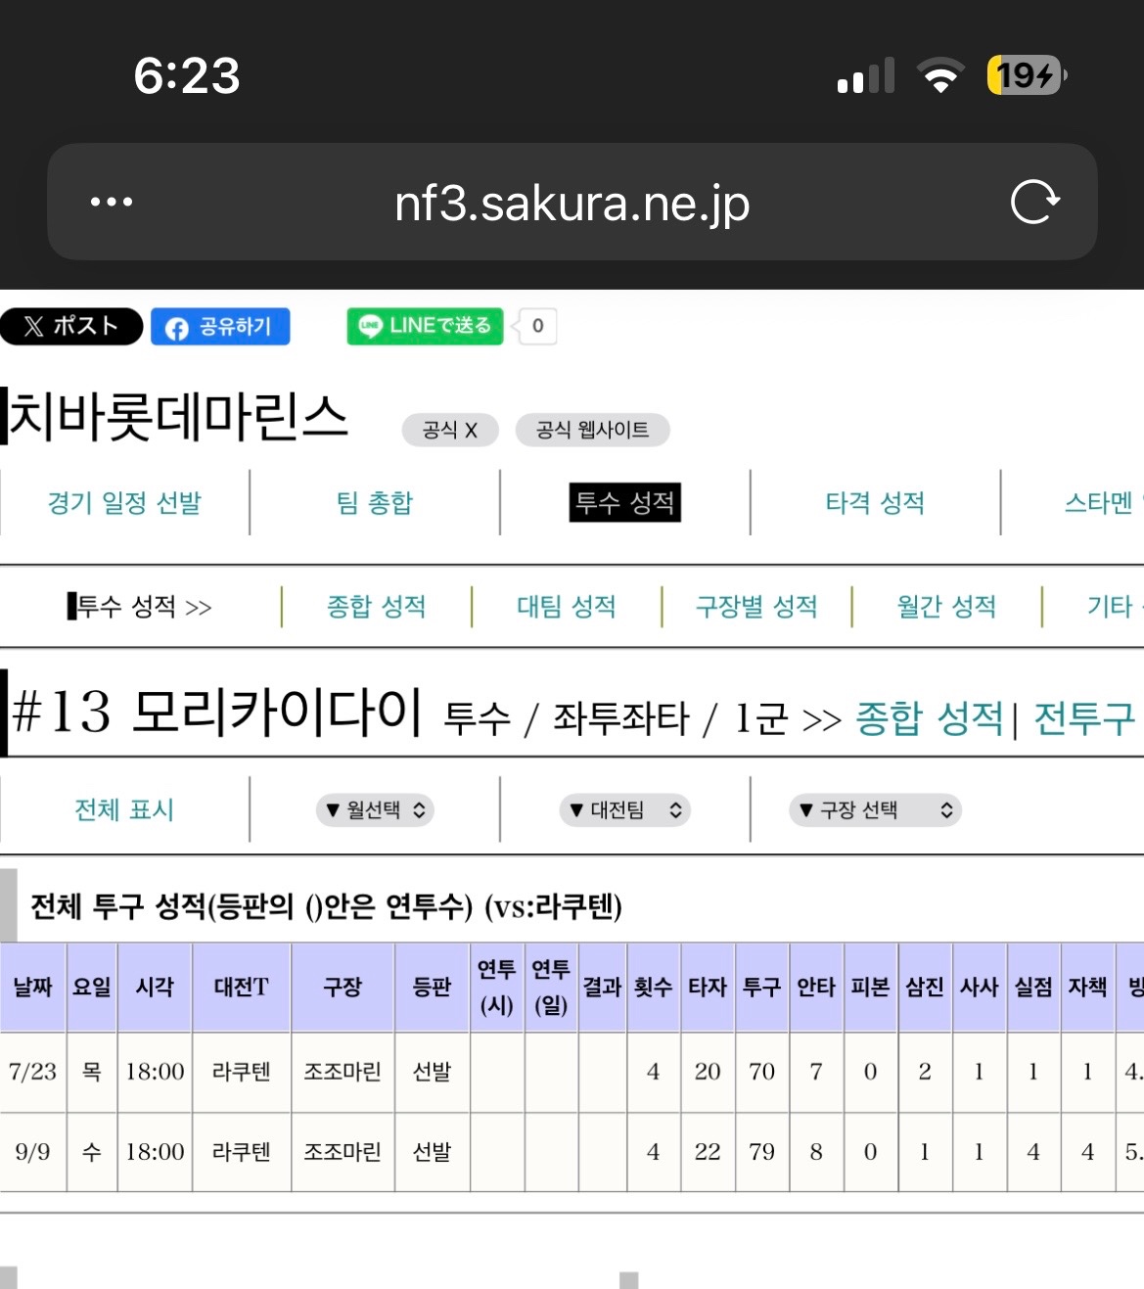Click the 시각 column header
The width and height of the screenshot is (1144, 1289).
(x=155, y=988)
